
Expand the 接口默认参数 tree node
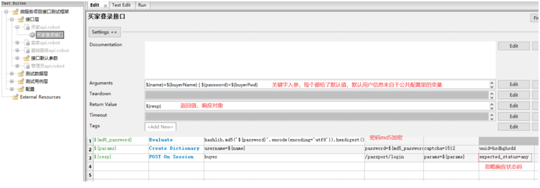point(17,58)
